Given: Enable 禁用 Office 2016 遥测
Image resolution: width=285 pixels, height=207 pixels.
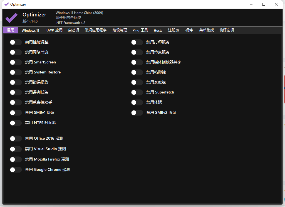Looking at the screenshot, I should 16,138.
